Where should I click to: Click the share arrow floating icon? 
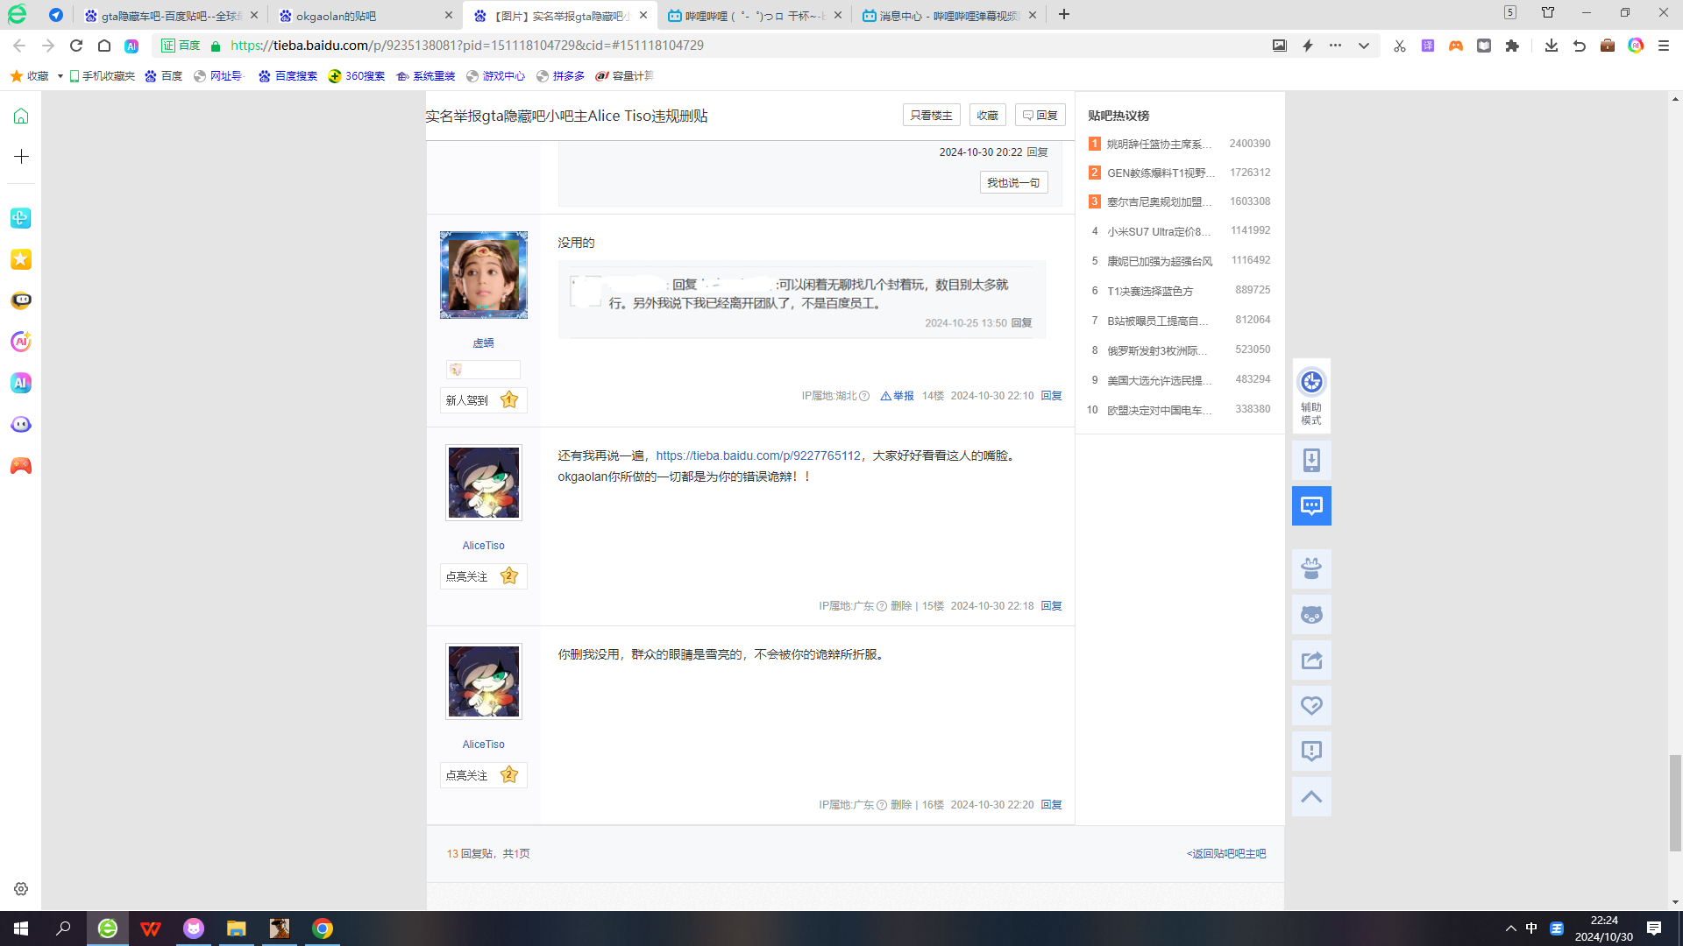point(1311,660)
